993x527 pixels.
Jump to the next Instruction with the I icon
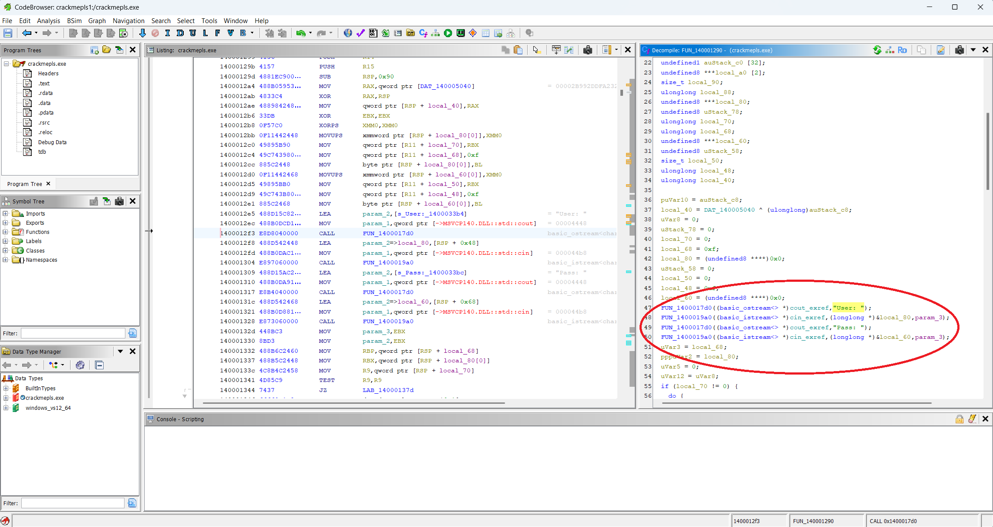click(x=168, y=33)
